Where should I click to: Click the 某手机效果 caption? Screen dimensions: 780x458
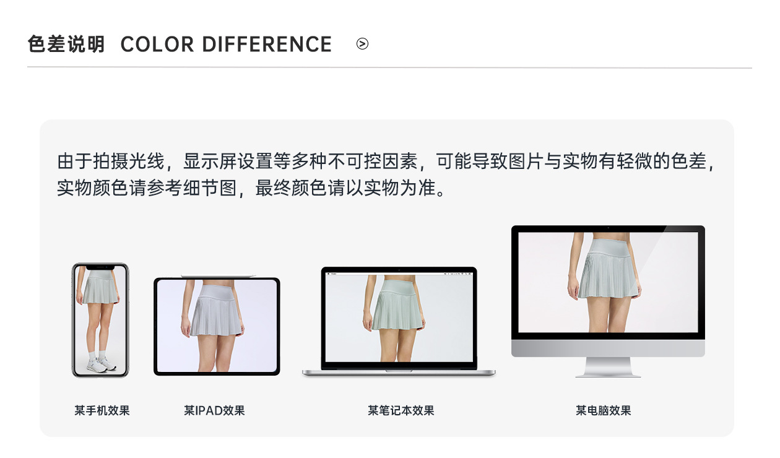[x=102, y=410]
